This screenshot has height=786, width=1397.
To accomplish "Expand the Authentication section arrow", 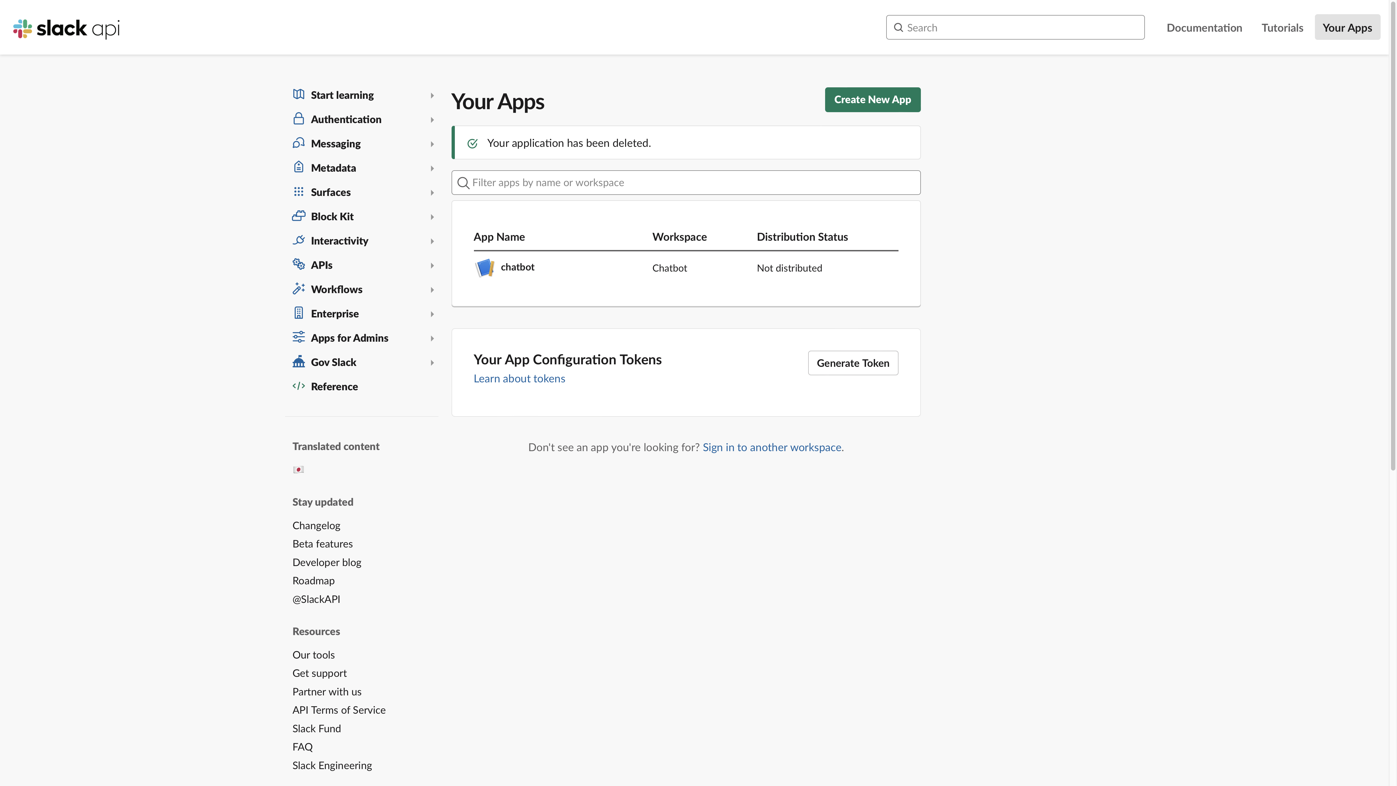I will [432, 120].
